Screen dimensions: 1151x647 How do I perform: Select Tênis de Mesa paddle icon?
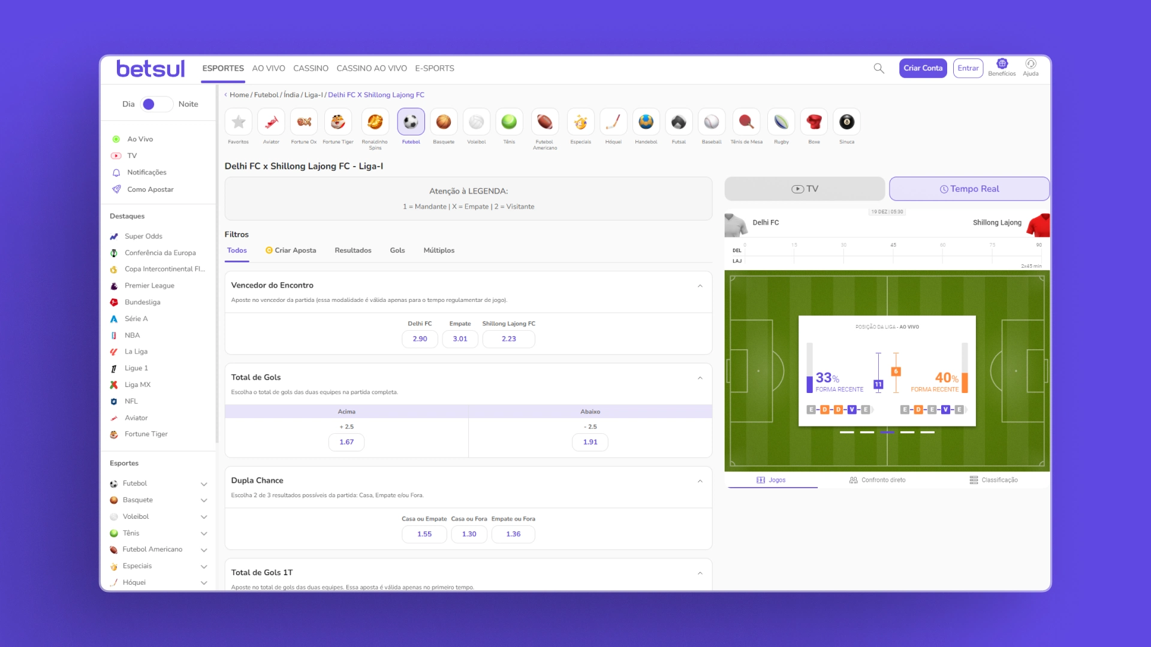(x=746, y=122)
